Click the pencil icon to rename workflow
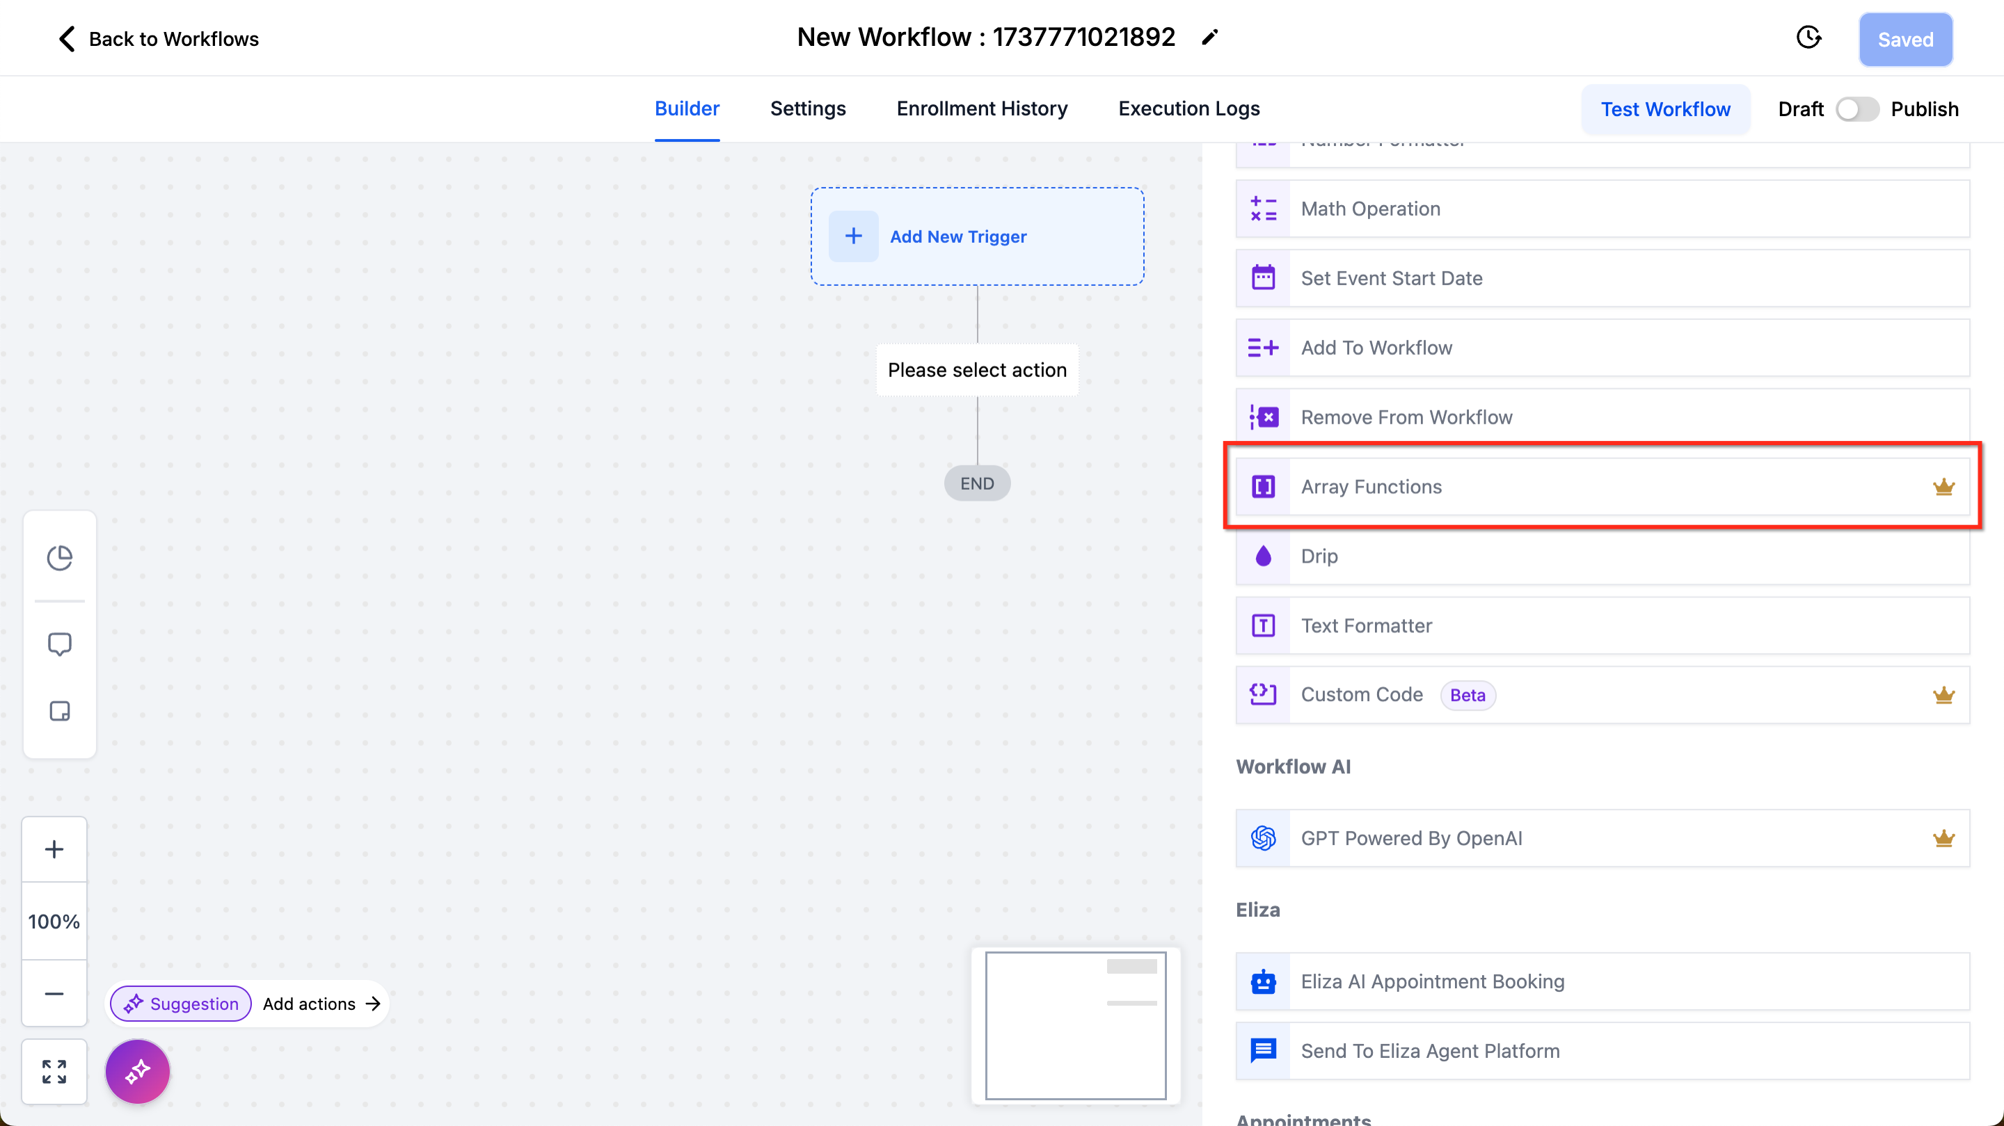The width and height of the screenshot is (2004, 1126). pyautogui.click(x=1209, y=38)
